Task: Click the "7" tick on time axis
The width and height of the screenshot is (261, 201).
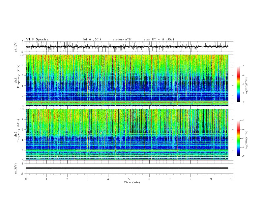Action: 170,179
